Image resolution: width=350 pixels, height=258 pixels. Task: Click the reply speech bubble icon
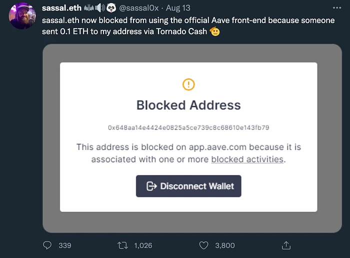click(x=47, y=245)
